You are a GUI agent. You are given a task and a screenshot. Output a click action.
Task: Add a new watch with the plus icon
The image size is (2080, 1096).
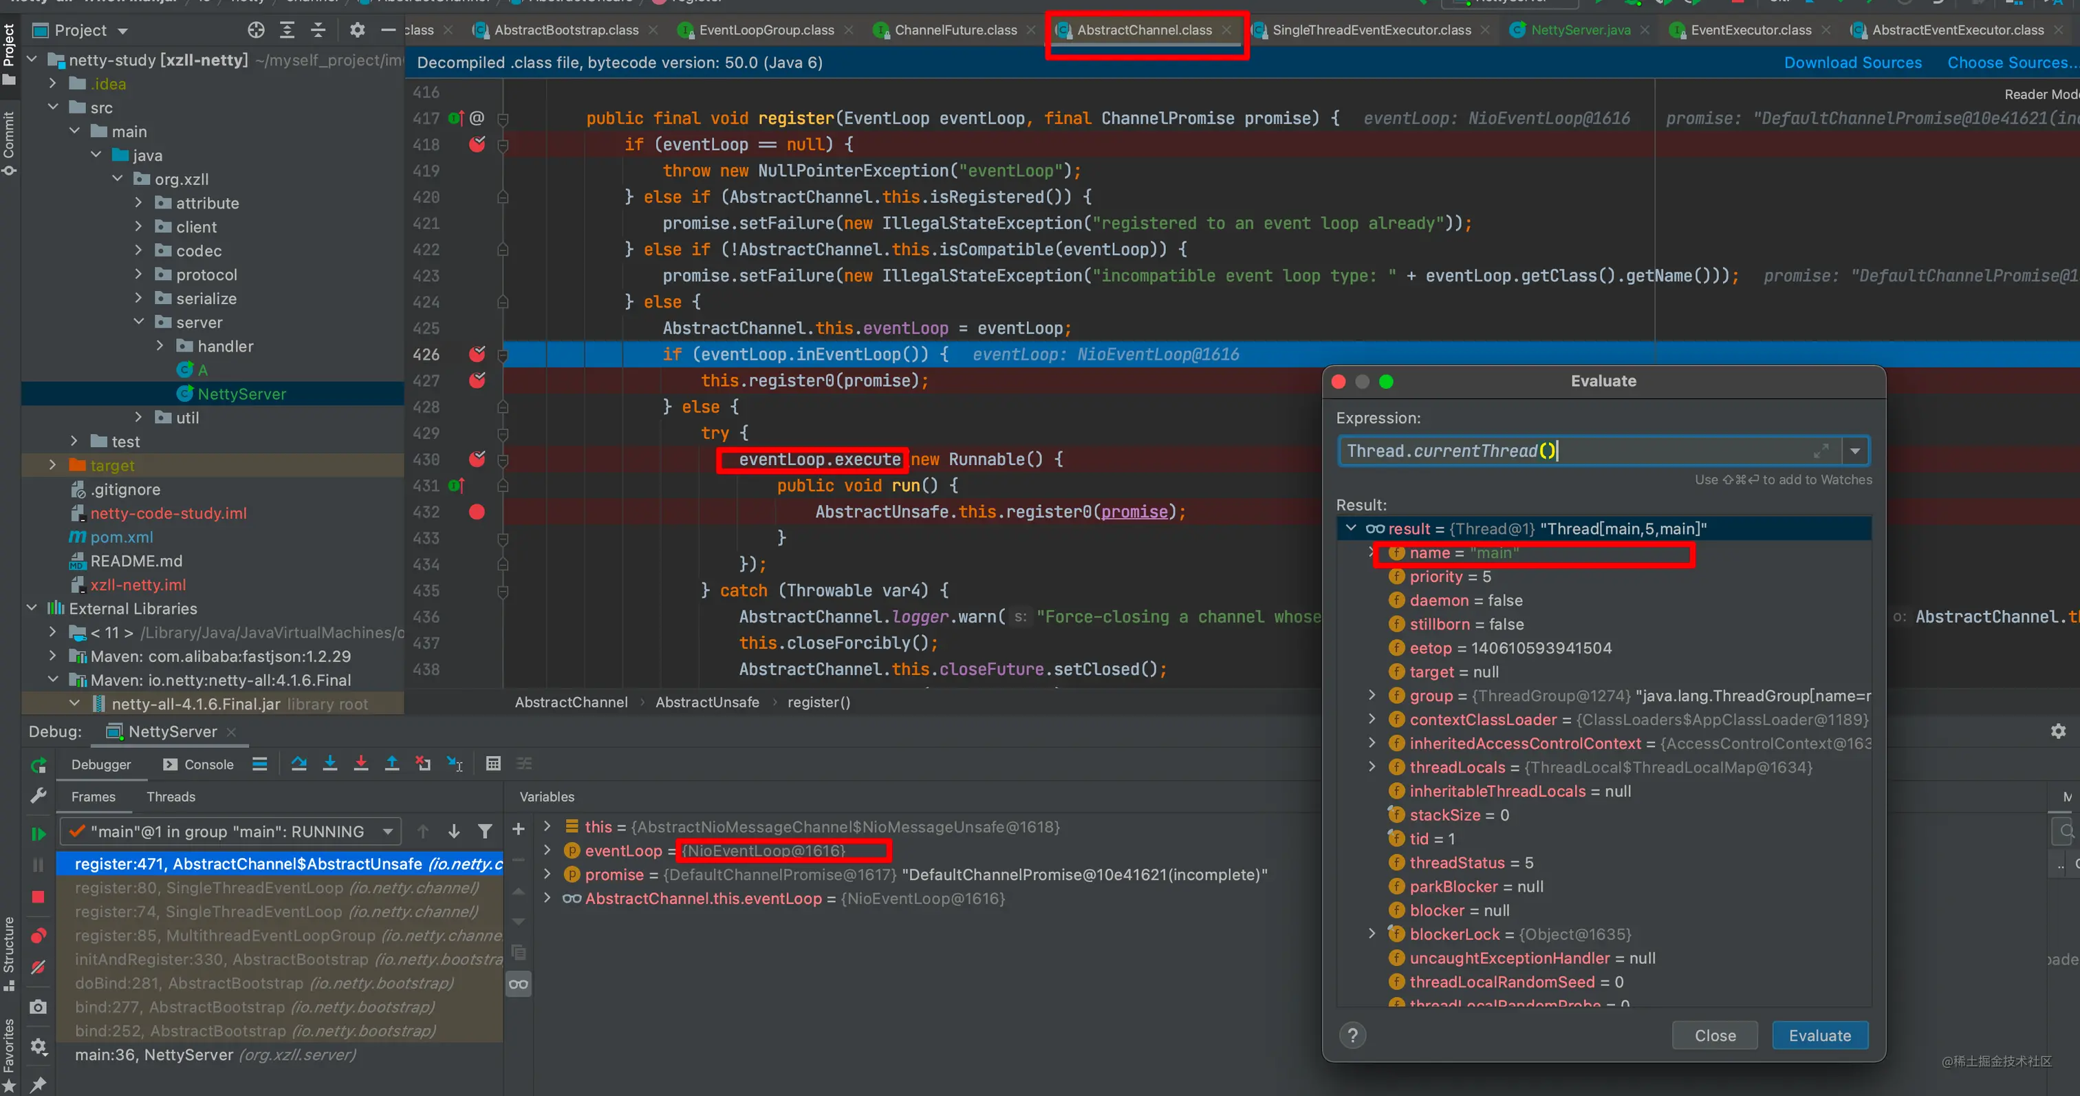click(x=519, y=828)
